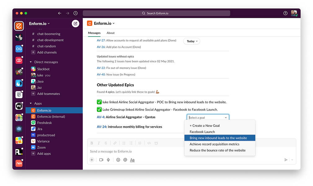The width and height of the screenshot is (313, 186).
Task: Click the Search Enform.io field
Action: (x=156, y=13)
